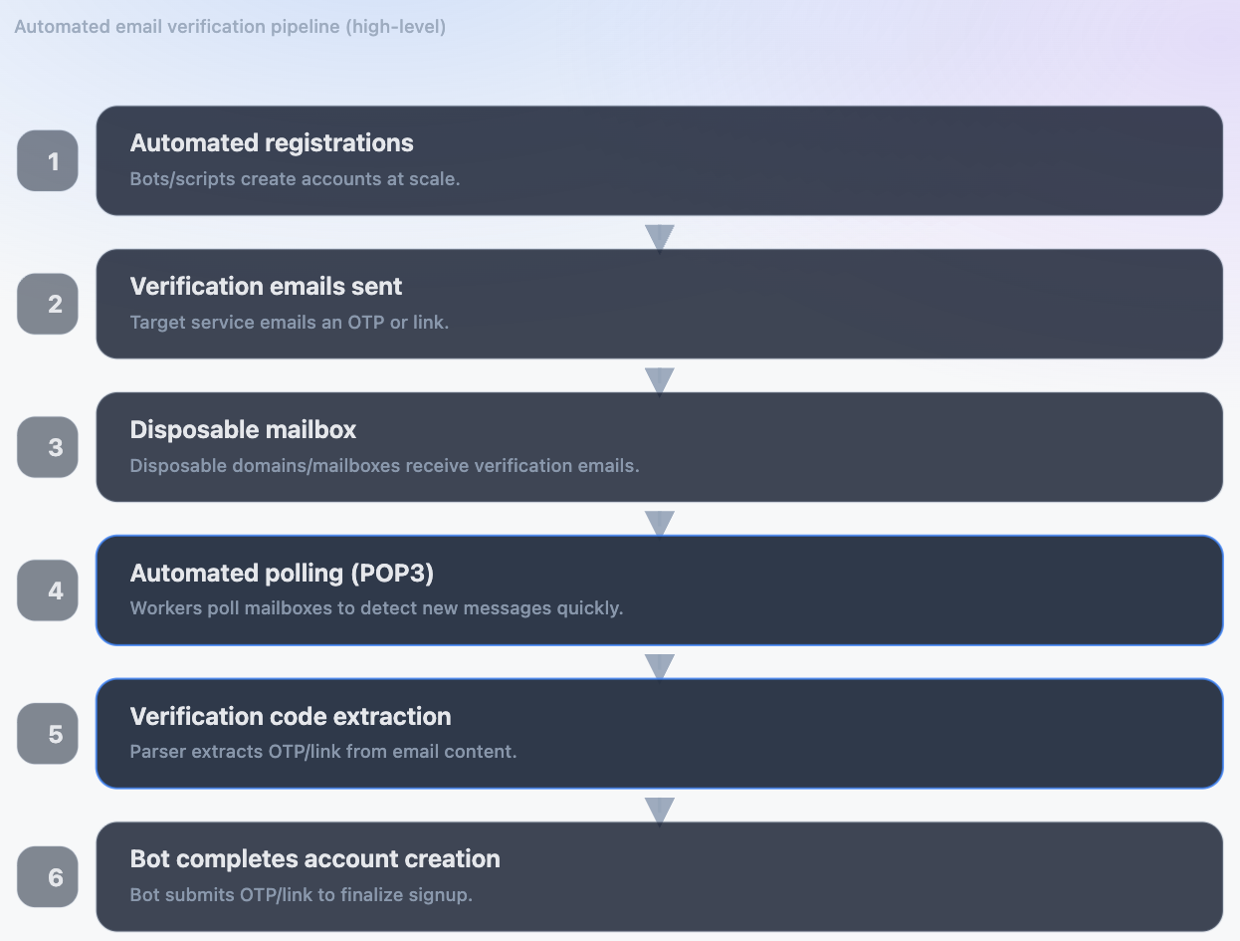1240x941 pixels.
Task: Select the number 6 step badge
Action: tap(48, 877)
